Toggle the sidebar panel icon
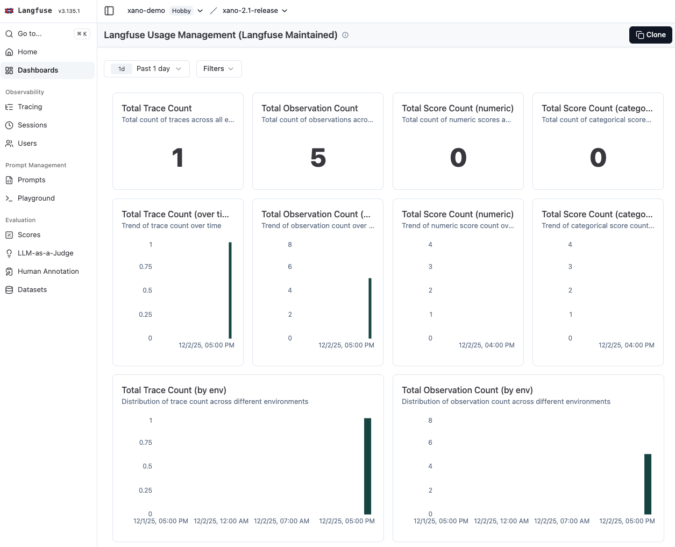 point(109,11)
